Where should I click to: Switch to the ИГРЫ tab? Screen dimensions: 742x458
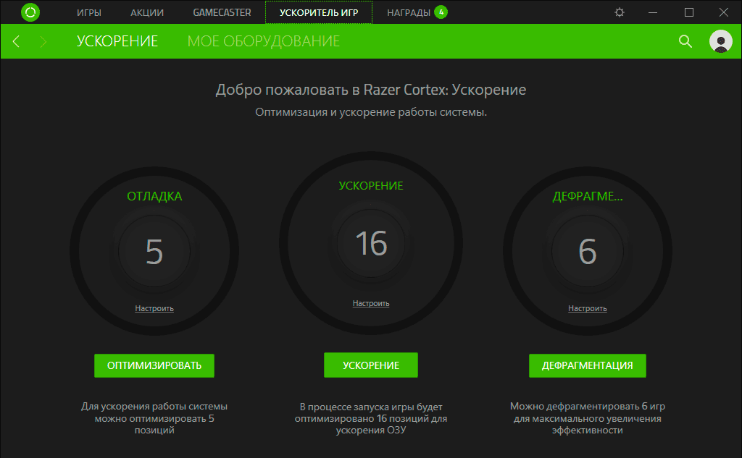click(x=89, y=13)
